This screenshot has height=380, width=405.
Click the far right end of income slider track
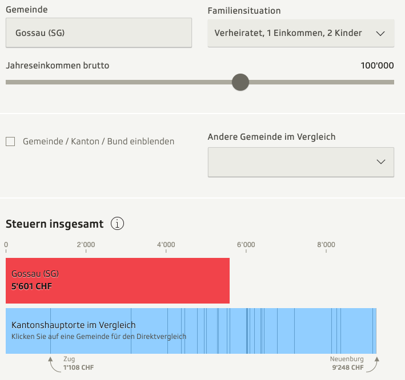392,82
